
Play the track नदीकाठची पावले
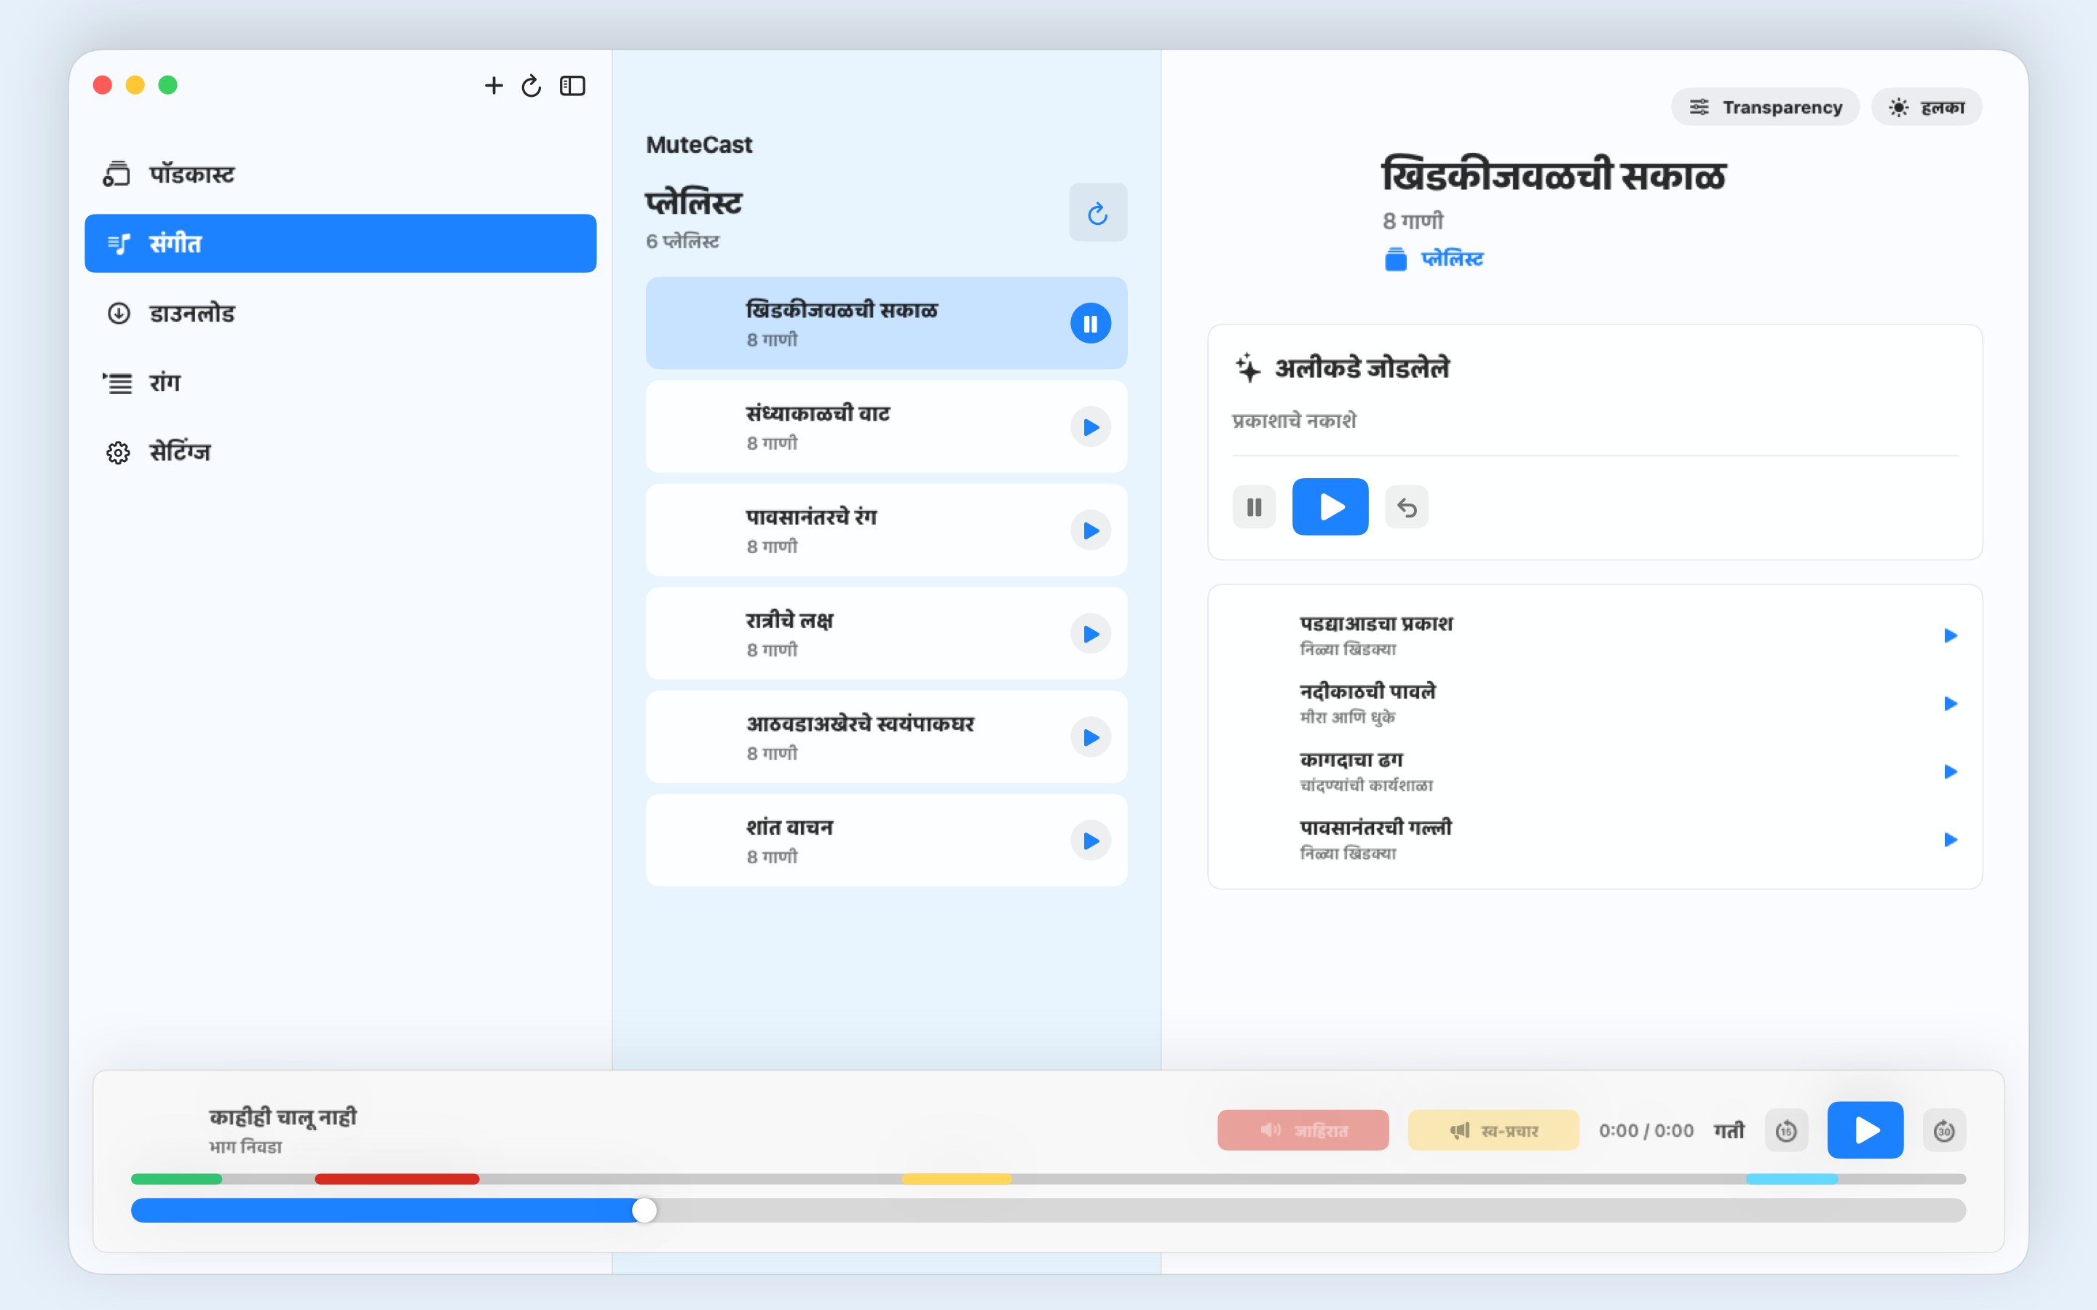click(x=1950, y=704)
